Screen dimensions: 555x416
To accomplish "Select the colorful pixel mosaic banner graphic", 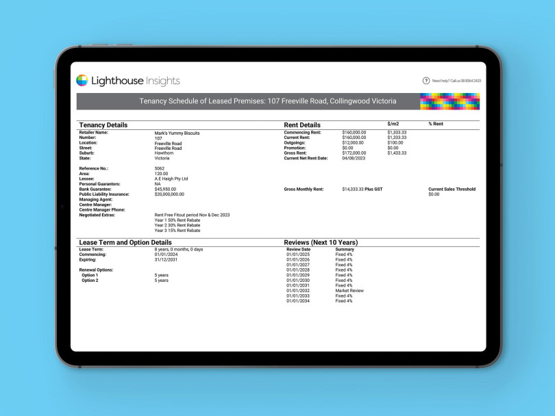I will point(449,101).
